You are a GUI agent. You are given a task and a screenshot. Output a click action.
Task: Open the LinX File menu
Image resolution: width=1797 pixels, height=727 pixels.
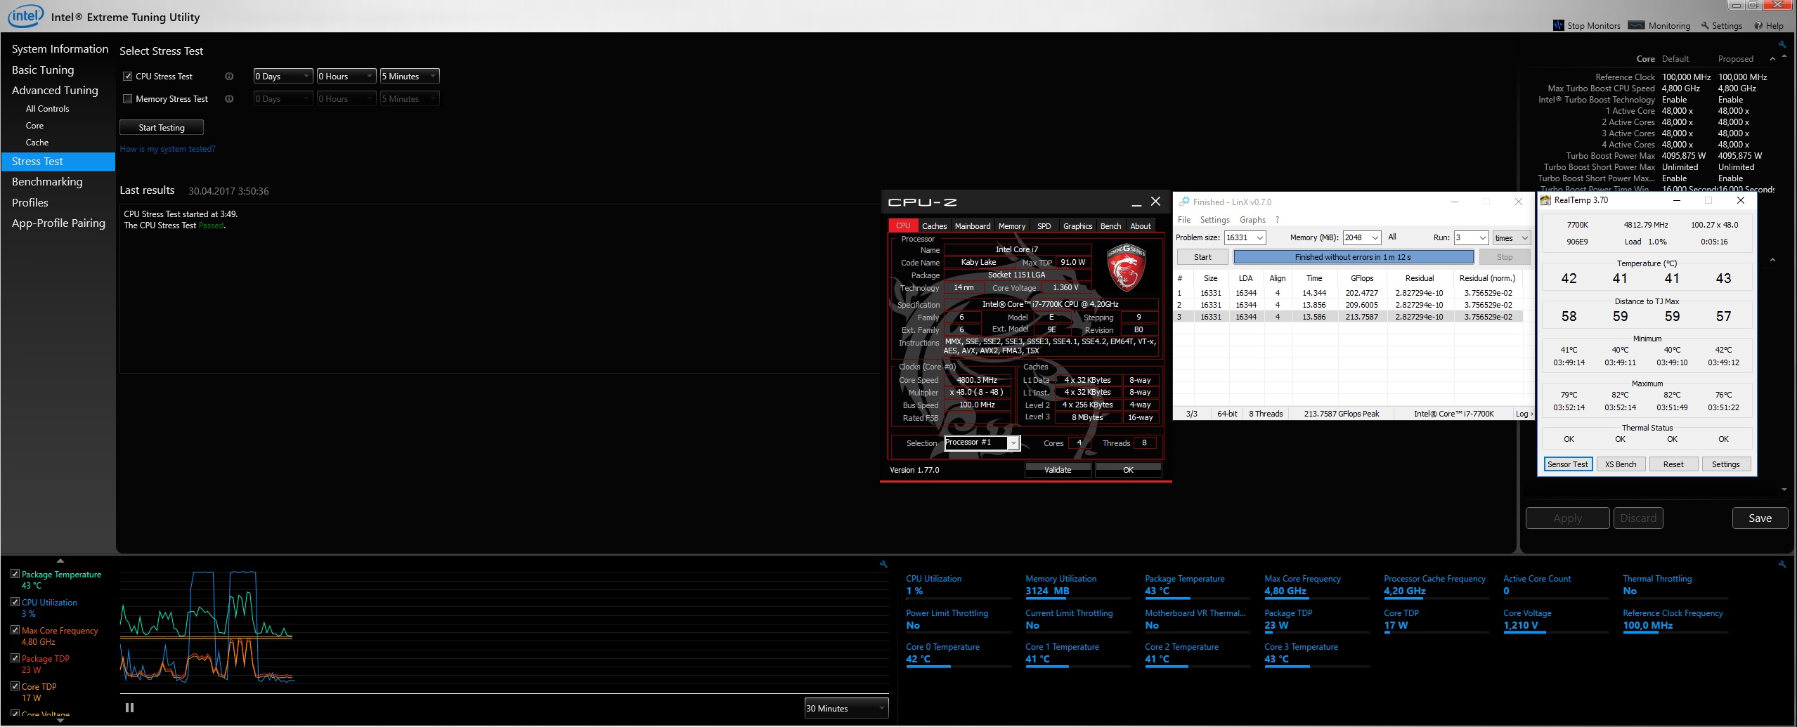pos(1184,220)
